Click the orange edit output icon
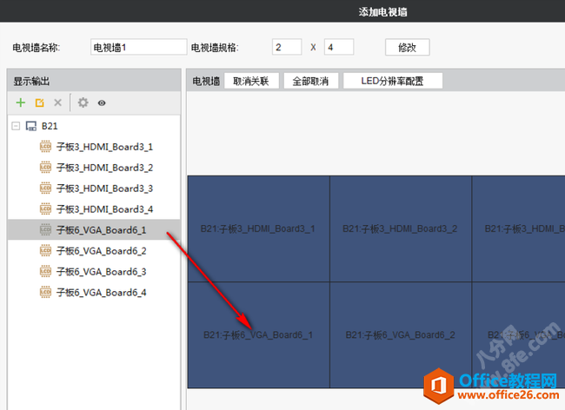The height and width of the screenshot is (410, 565). coord(39,102)
